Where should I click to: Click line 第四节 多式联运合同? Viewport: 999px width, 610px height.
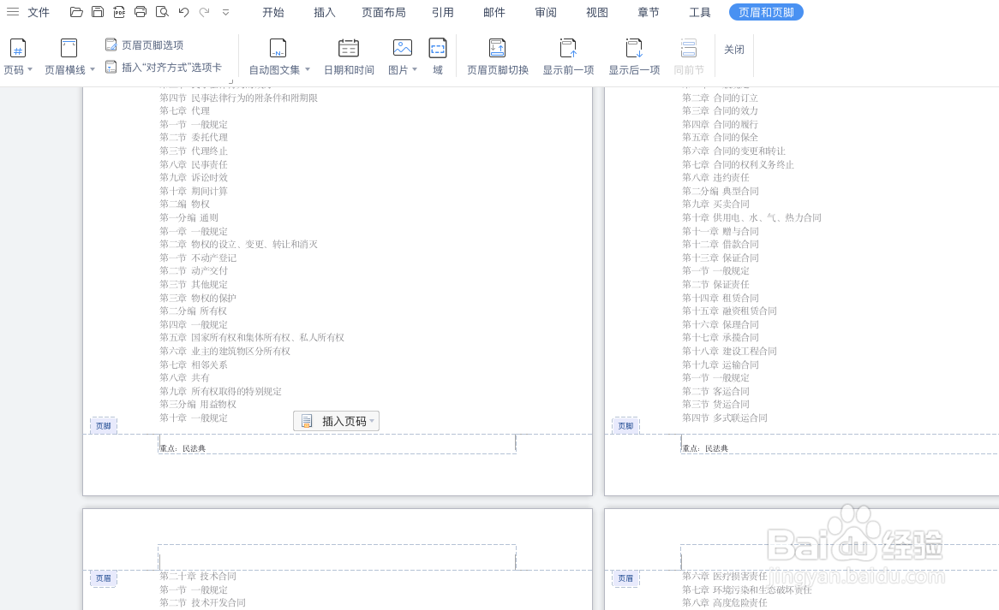724,418
